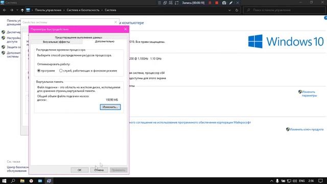
Task: Open Изменить параметры link
Action: (309, 94)
